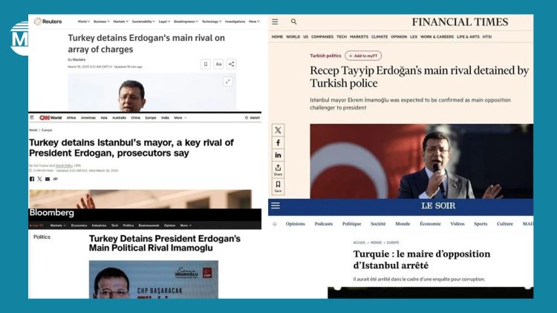Screen dimensions: 557x313
Task: Open CNN Europe section
Action: 151,117
